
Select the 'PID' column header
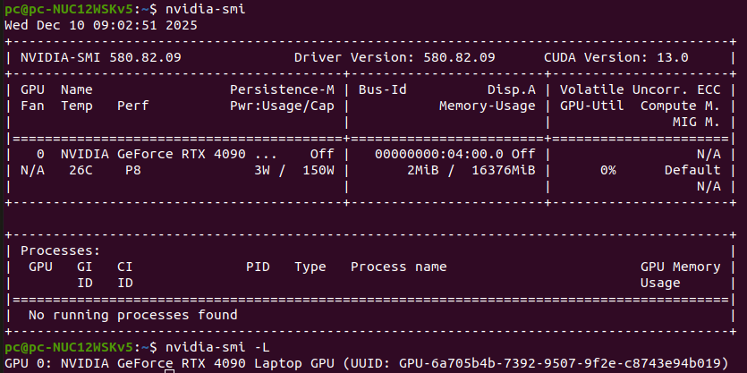[259, 267]
